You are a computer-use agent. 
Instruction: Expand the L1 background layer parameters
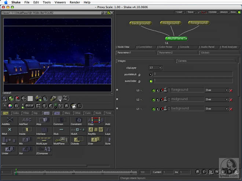(x=117, y=108)
